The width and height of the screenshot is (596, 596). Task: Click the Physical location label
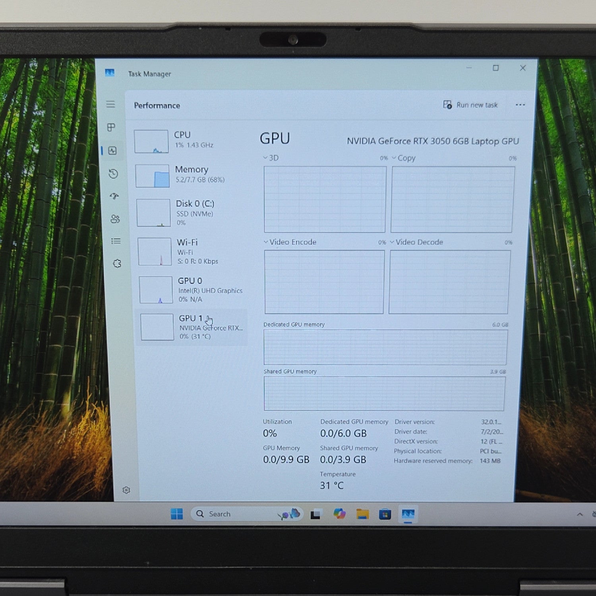(418, 451)
